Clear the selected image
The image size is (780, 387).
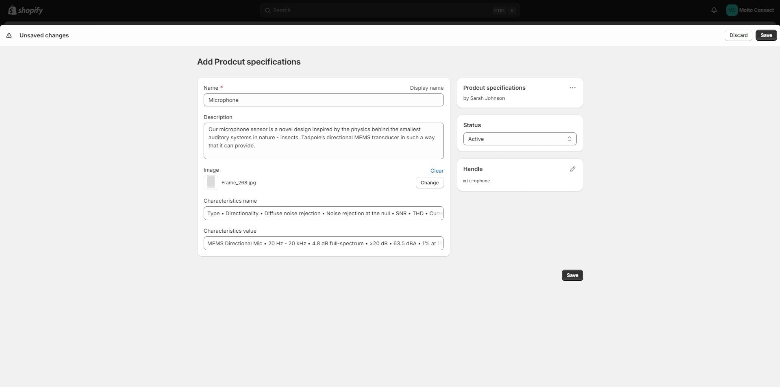point(437,171)
